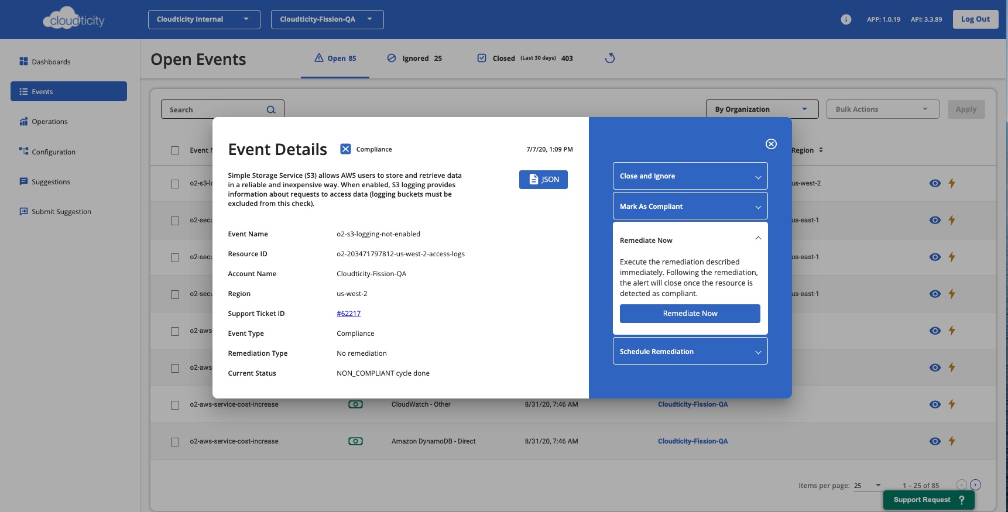Click cost icon in CloudWatch - Other row
1008x512 pixels.
click(x=355, y=404)
